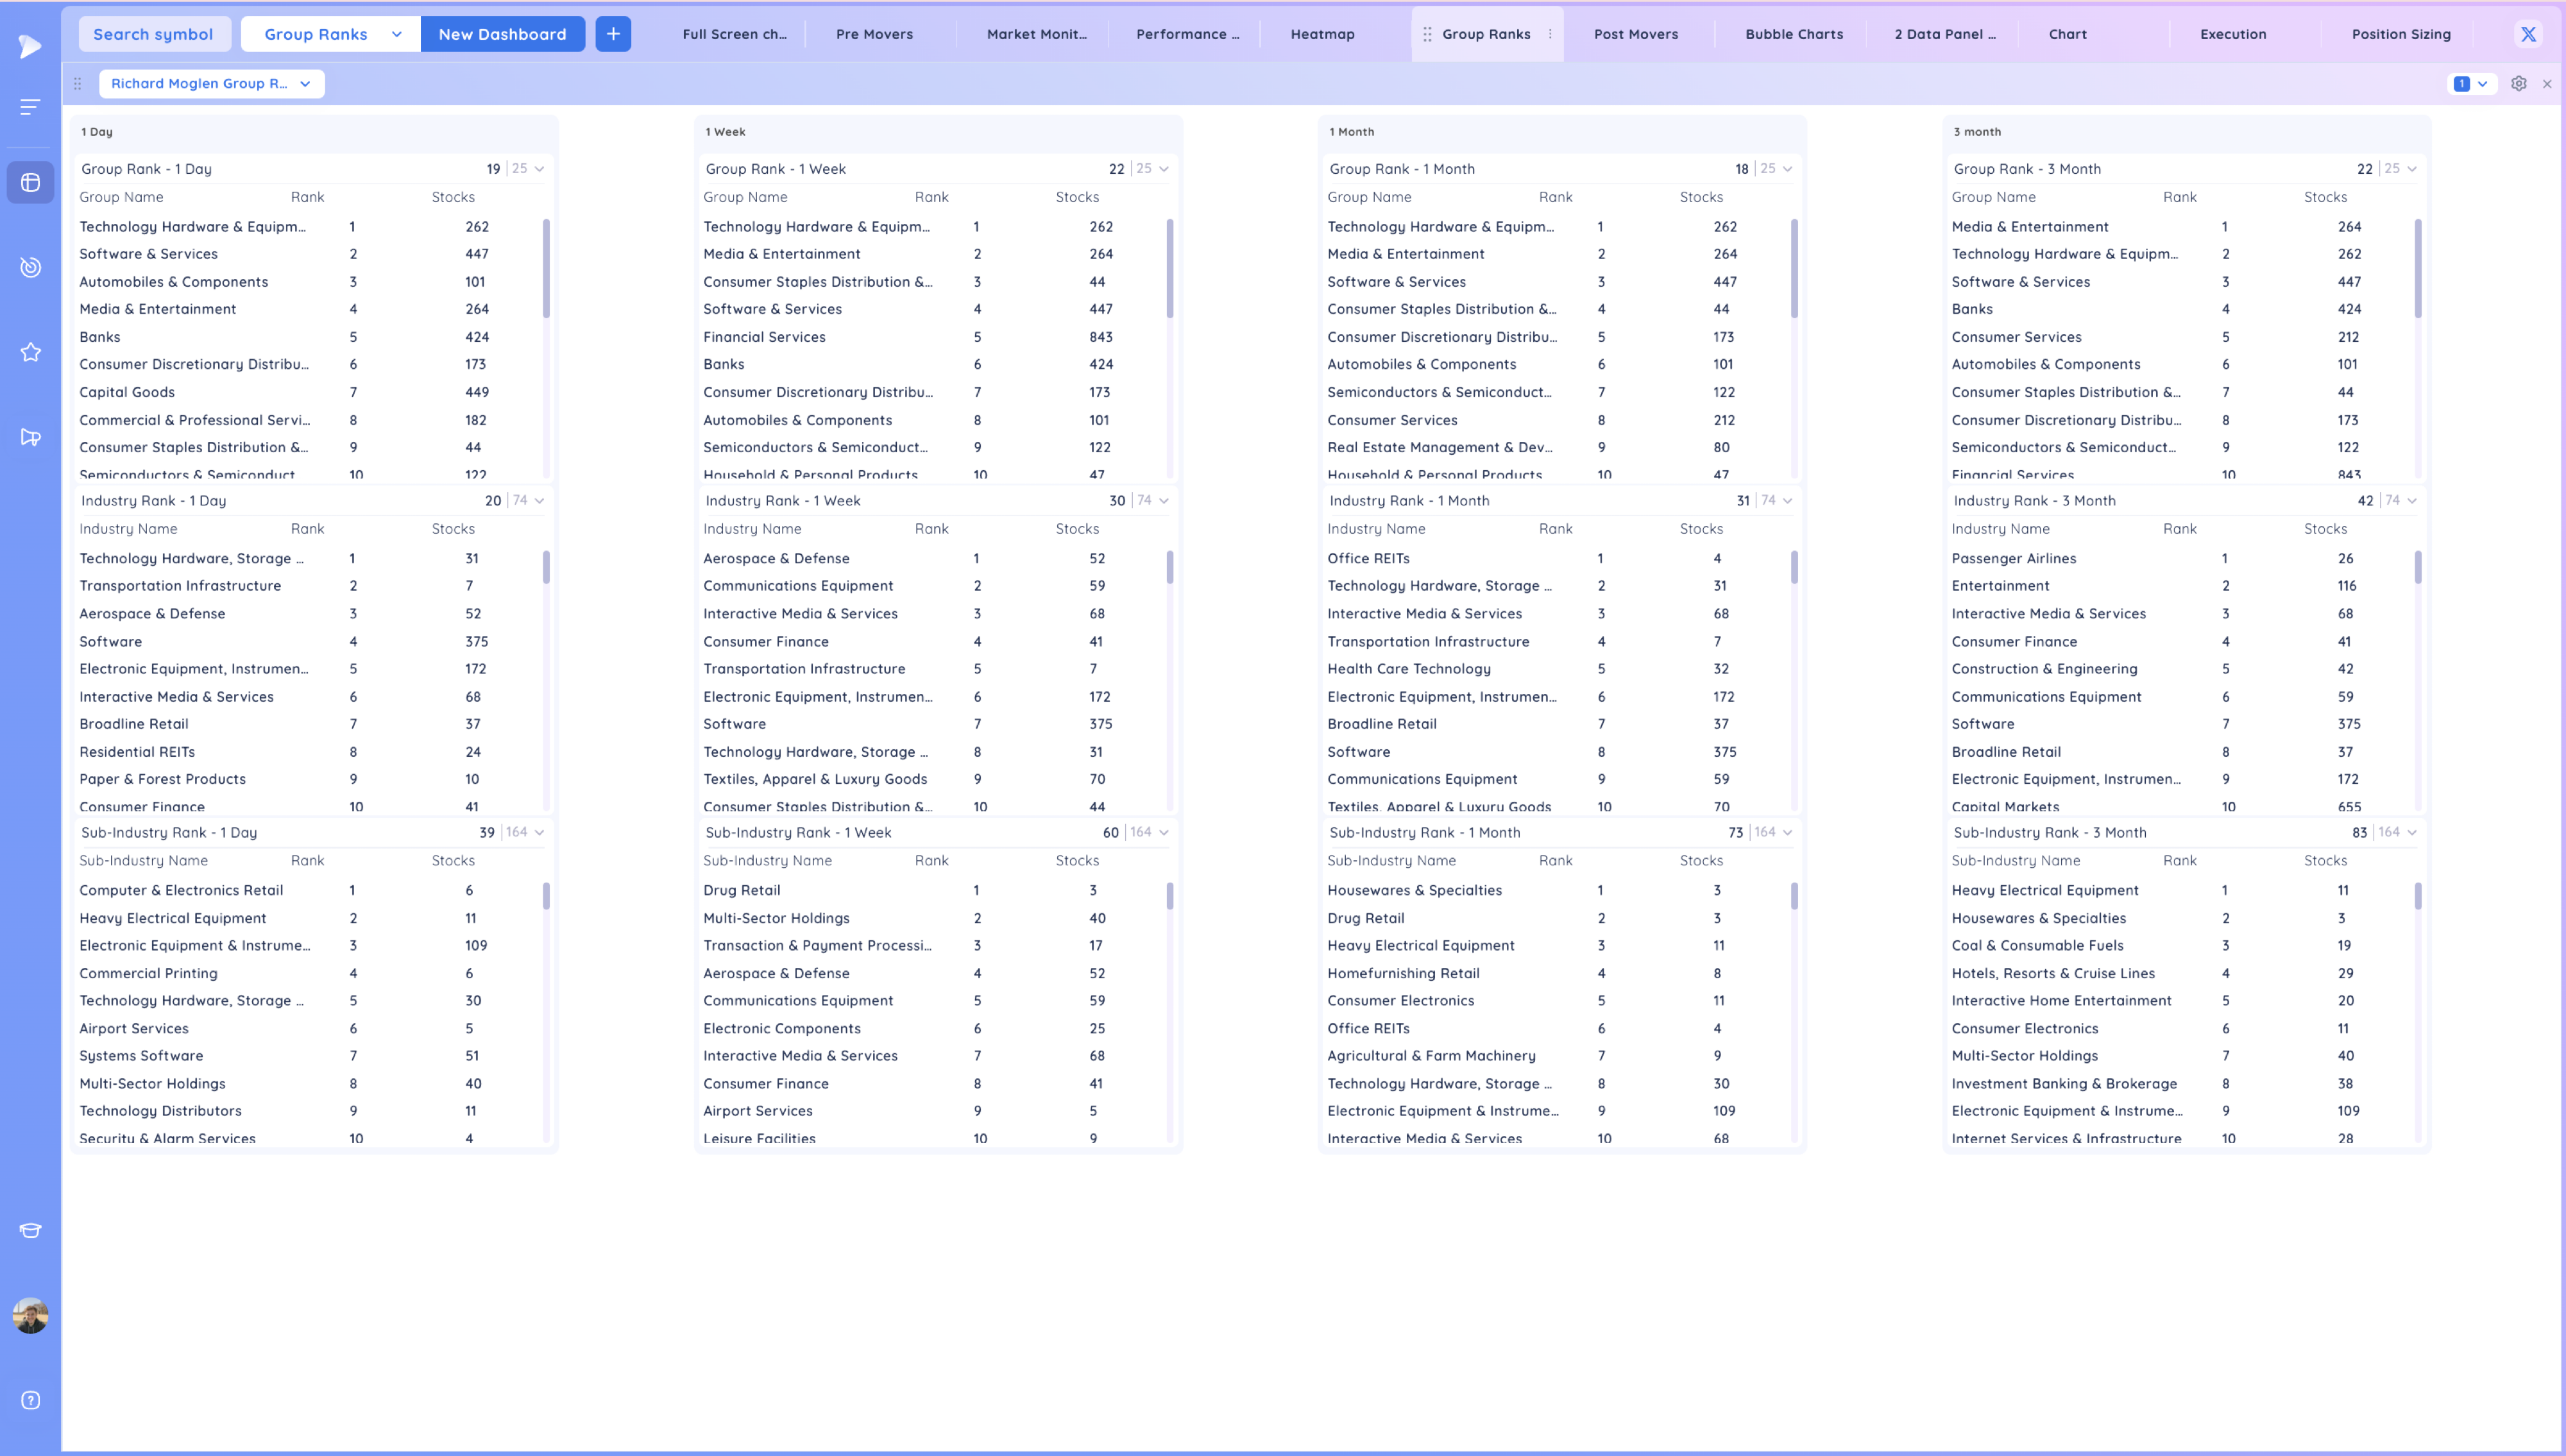The width and height of the screenshot is (2566, 1456).
Task: Open the sidebar menu lines icon
Action: click(31, 106)
